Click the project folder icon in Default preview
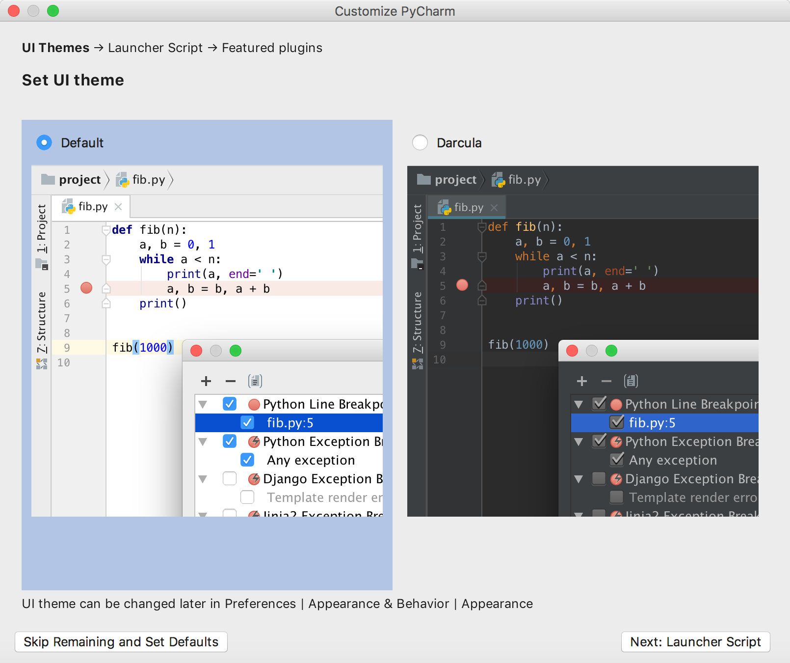The image size is (790, 663). (x=48, y=179)
